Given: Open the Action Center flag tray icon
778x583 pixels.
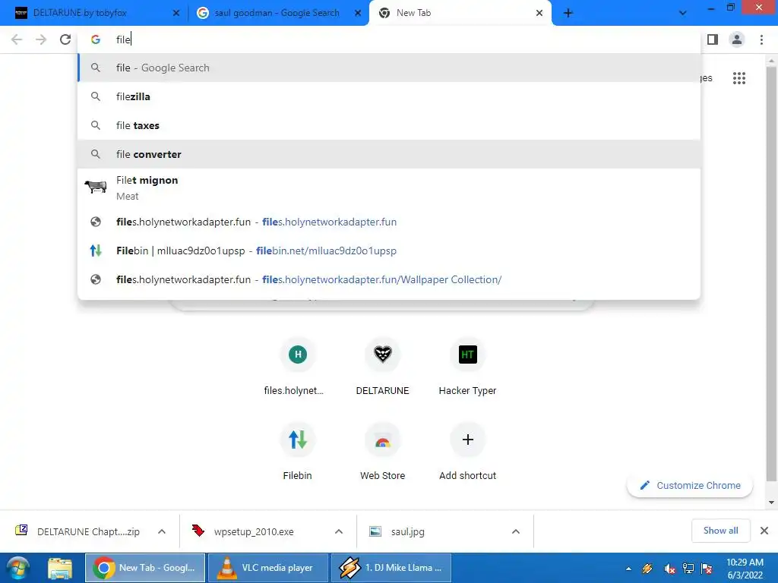Looking at the screenshot, I should [x=707, y=569].
